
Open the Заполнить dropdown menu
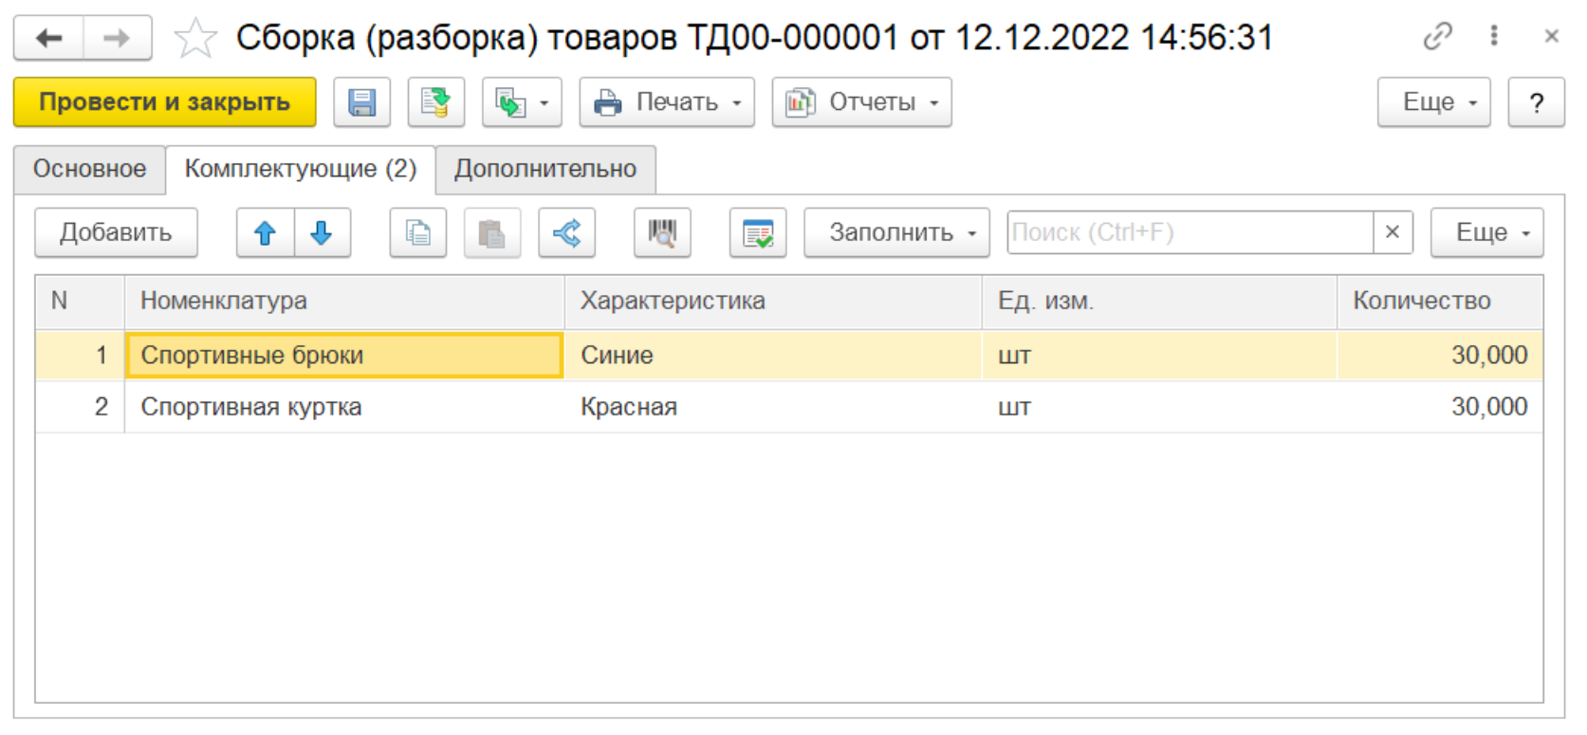point(896,233)
